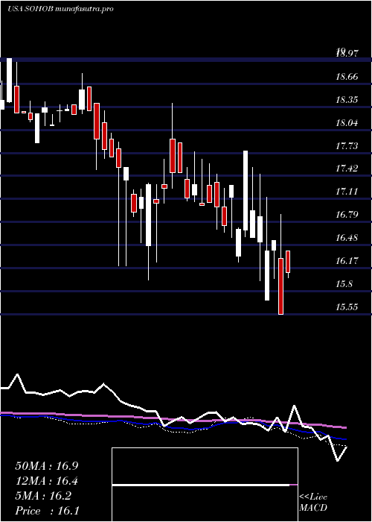Click the '50MA : 16.9' readout

(47, 466)
